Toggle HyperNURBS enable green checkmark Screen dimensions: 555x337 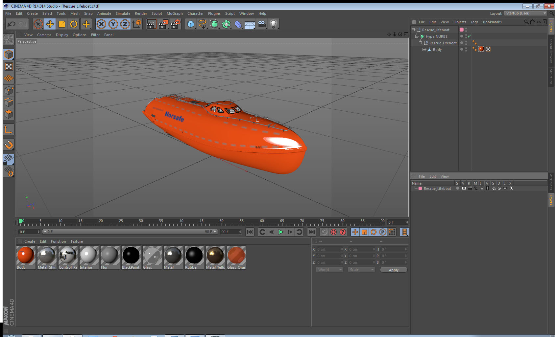click(x=469, y=36)
